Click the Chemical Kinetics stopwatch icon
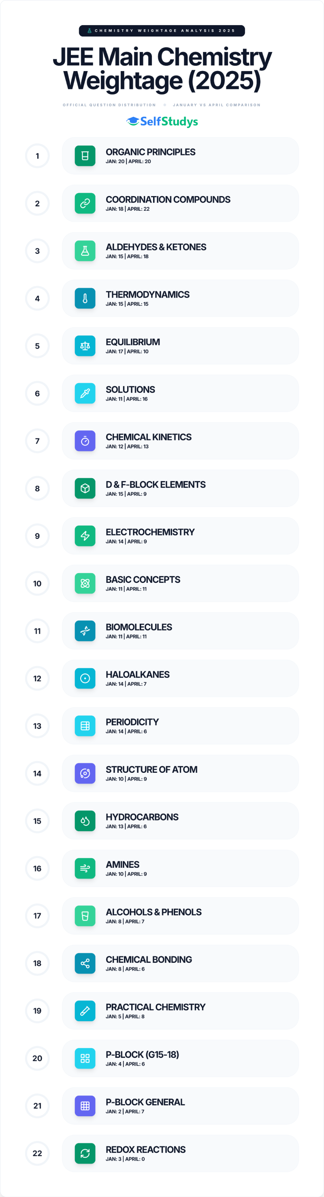The width and height of the screenshot is (324, 1197). [85, 441]
